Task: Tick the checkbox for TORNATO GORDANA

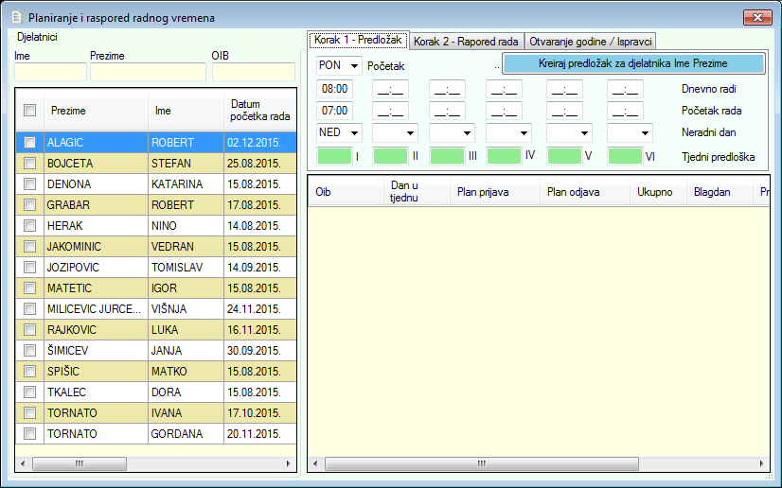Action: coord(30,434)
